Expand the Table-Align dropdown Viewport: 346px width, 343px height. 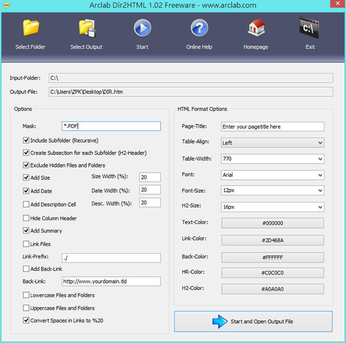point(272,143)
